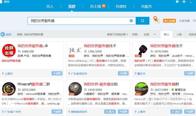Image resolution: width=196 pixels, height=116 pixels.
Task: Enter the 我的世界服务器群 via 进入
Action: coord(176,111)
